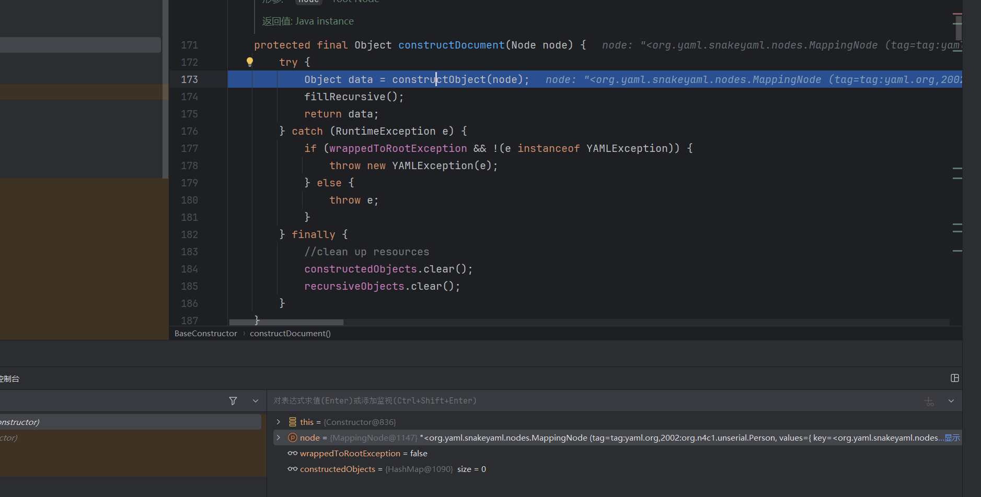Image resolution: width=981 pixels, height=497 pixels.
Task: Click the editor horizontal scrollbar thumb
Action: click(286, 322)
